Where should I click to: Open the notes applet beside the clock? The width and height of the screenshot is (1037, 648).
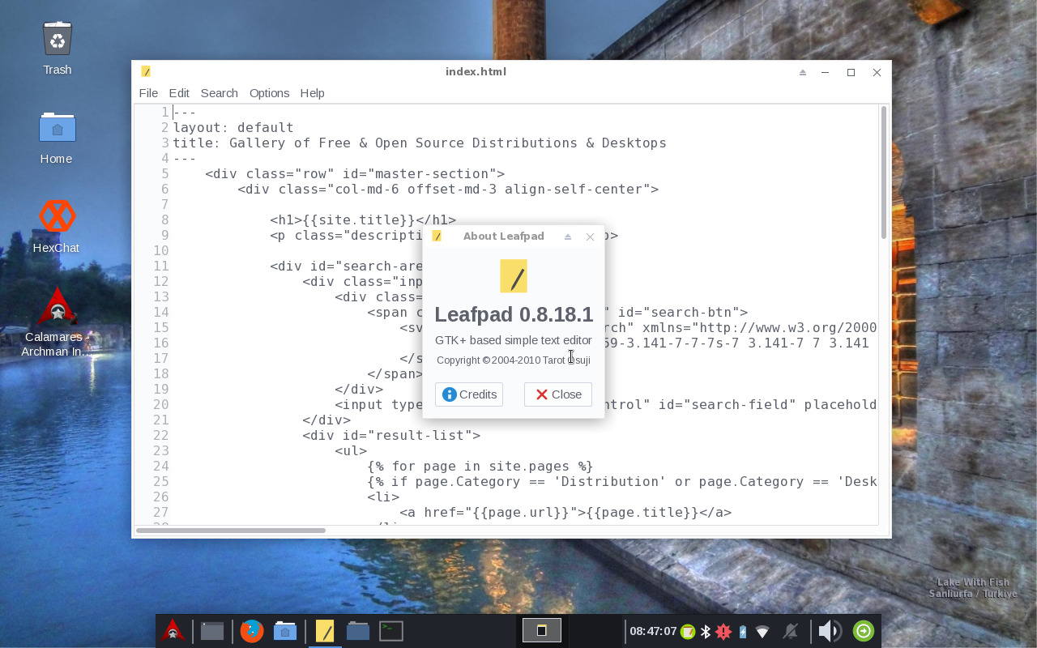[x=686, y=630]
